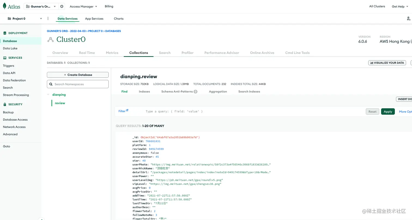
Task: Open Stream Processing in sidebar
Action: (x=16, y=95)
